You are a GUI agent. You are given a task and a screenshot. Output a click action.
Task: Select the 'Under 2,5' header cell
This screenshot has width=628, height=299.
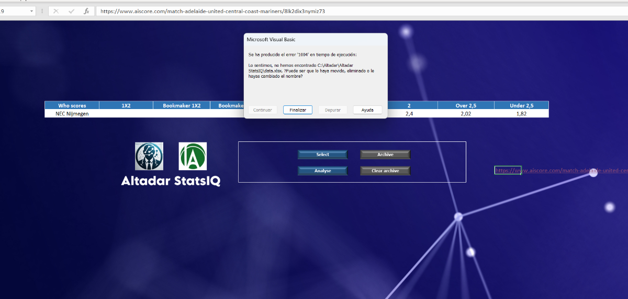tap(522, 105)
